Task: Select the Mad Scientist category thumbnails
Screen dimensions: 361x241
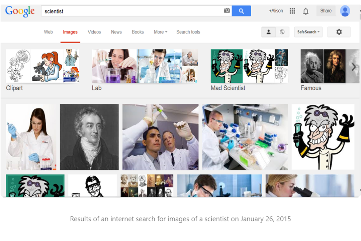Action: [249, 66]
